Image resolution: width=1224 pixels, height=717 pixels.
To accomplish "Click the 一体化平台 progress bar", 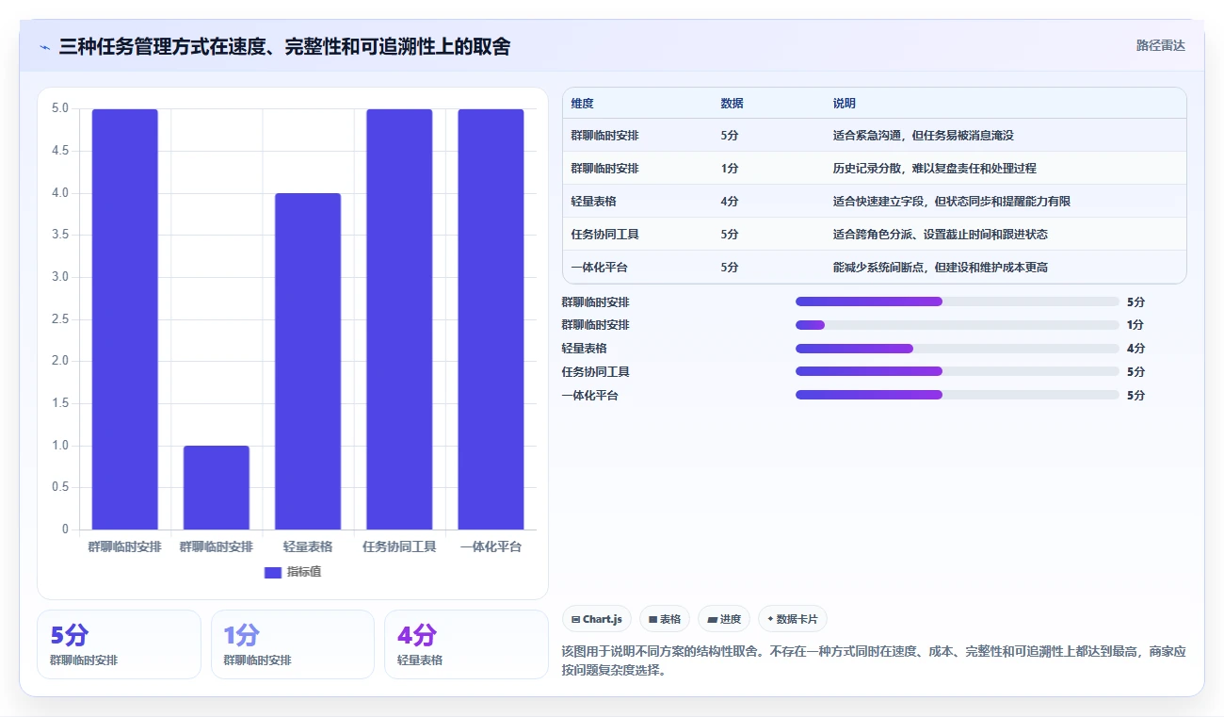I will point(958,396).
